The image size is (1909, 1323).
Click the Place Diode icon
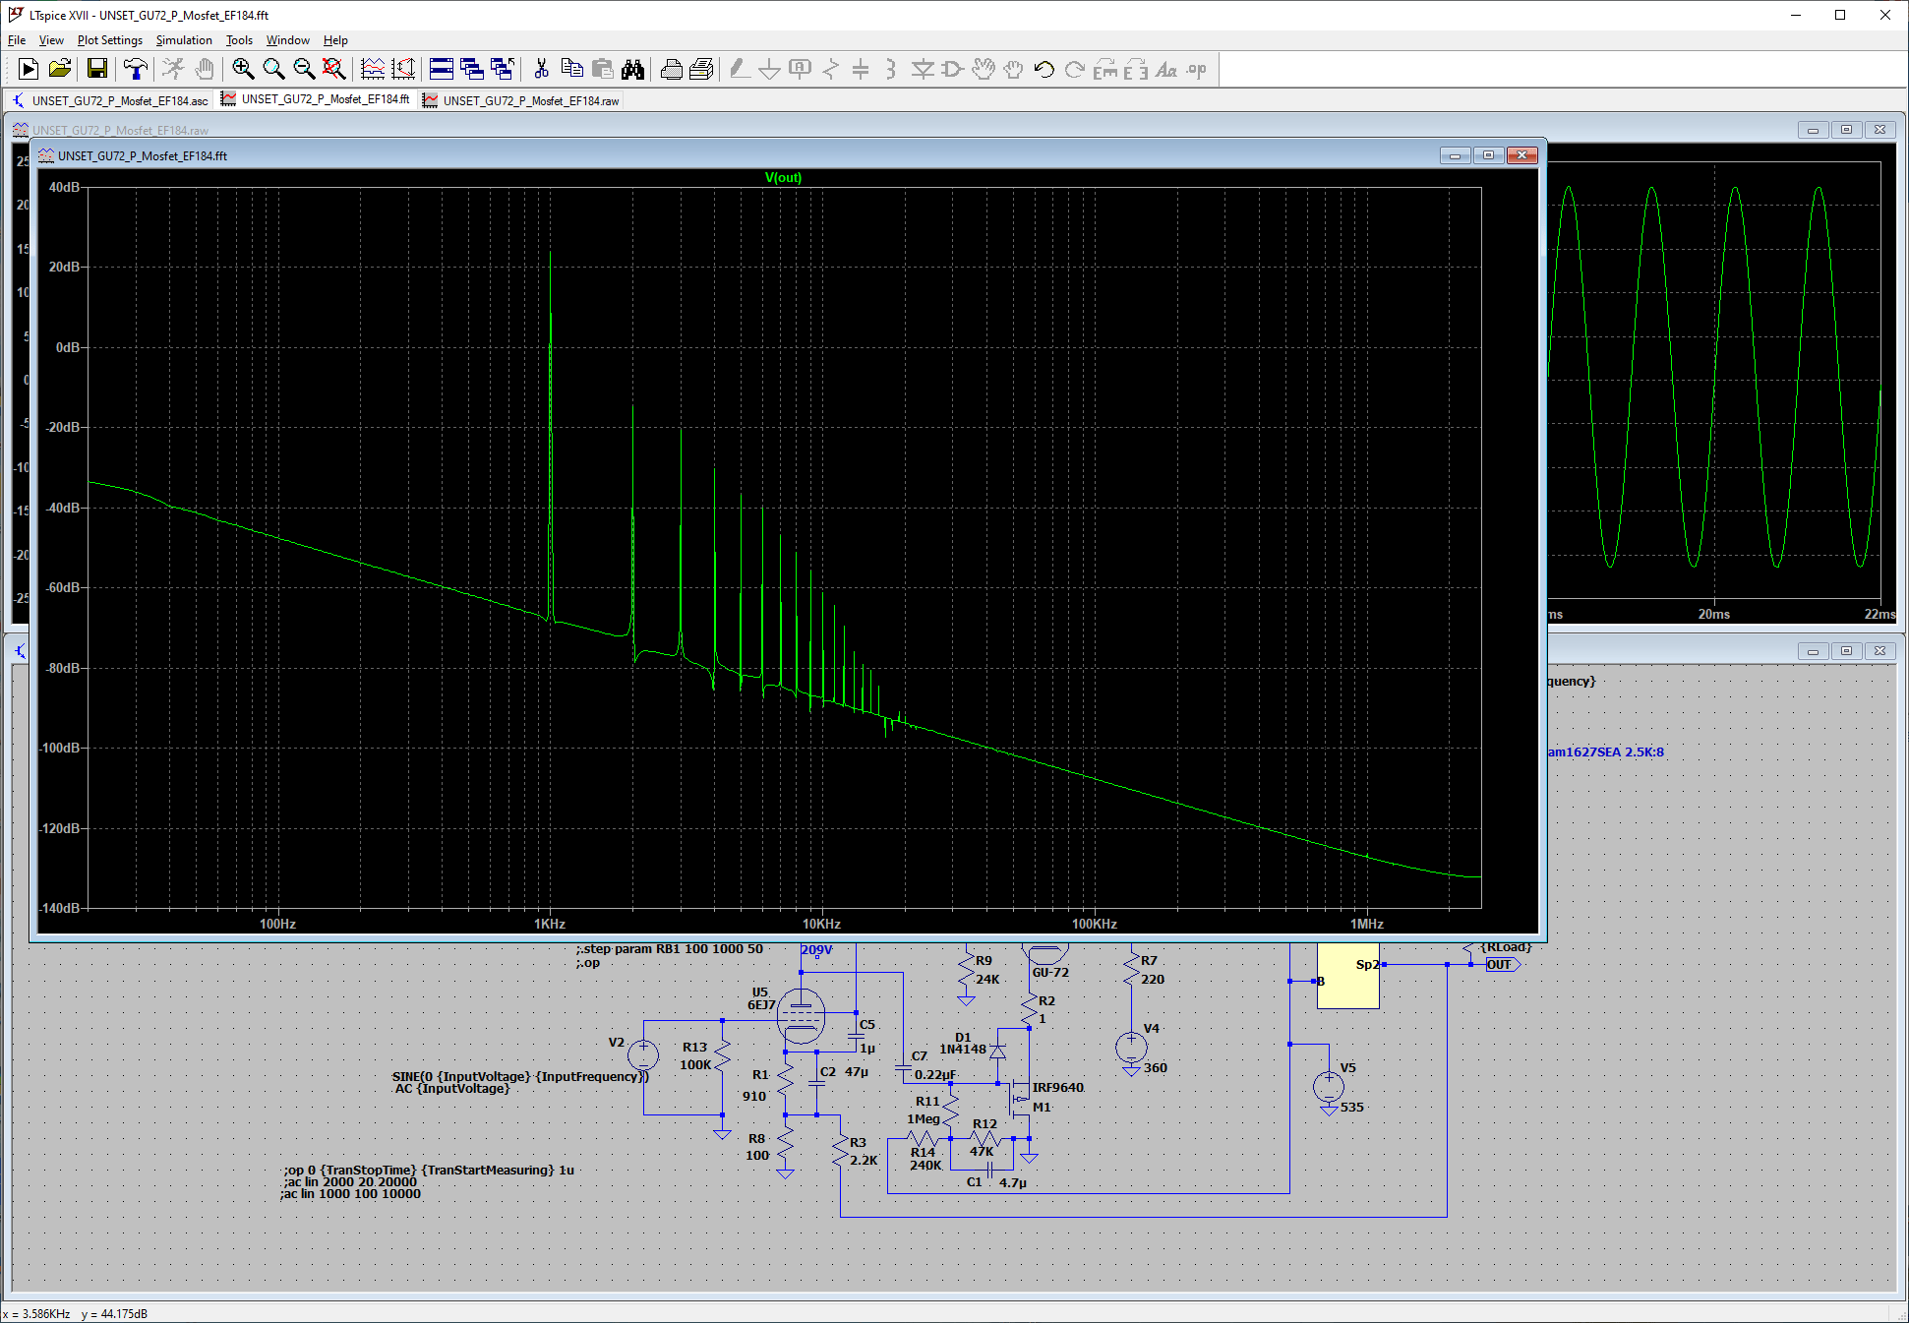922,69
